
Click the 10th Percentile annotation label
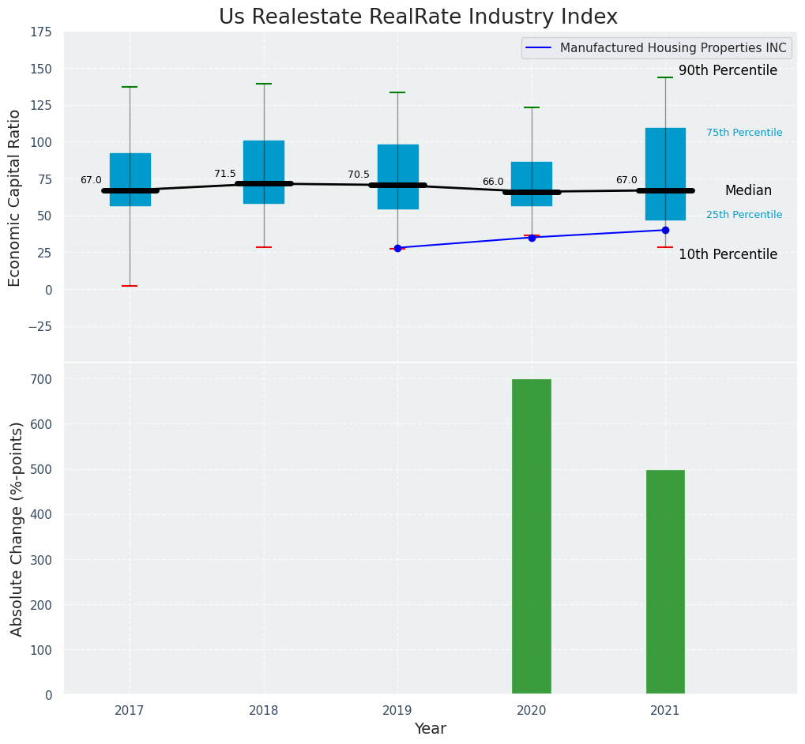728,254
